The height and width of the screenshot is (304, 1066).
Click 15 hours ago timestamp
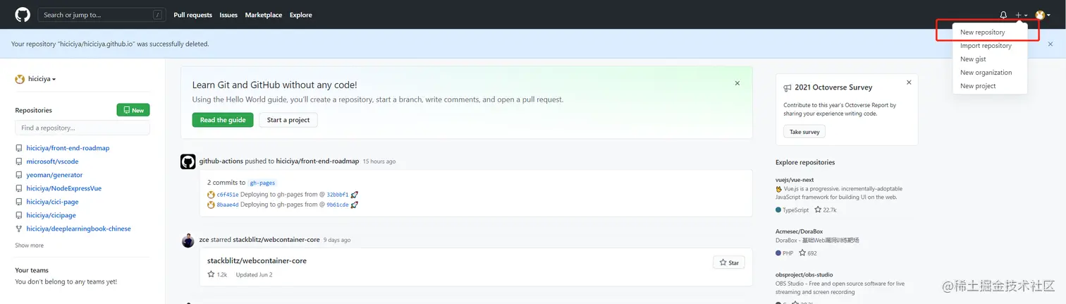tap(379, 162)
